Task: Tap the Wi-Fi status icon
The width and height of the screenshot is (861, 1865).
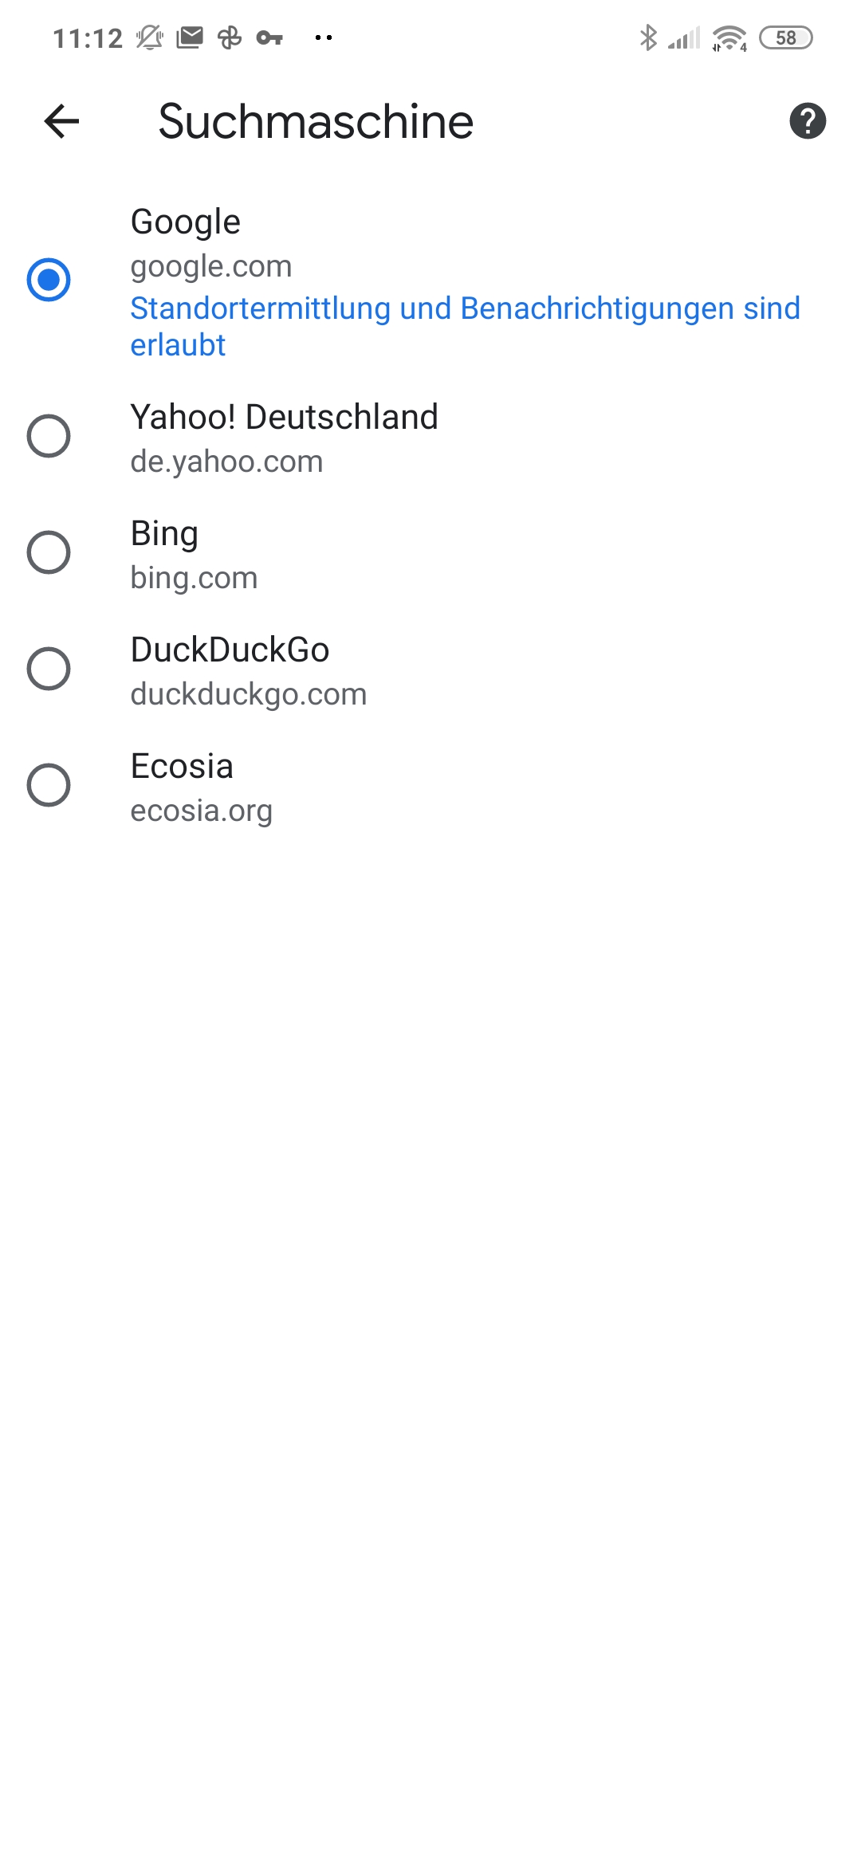Action: 729,37
